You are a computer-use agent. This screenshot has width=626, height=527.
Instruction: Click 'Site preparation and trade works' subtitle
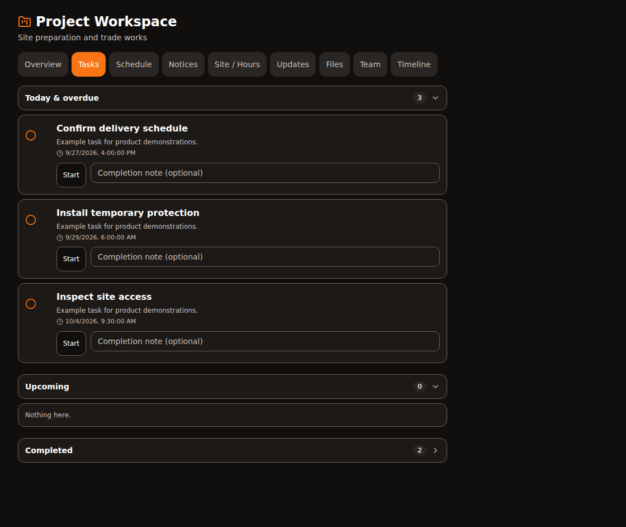click(82, 37)
